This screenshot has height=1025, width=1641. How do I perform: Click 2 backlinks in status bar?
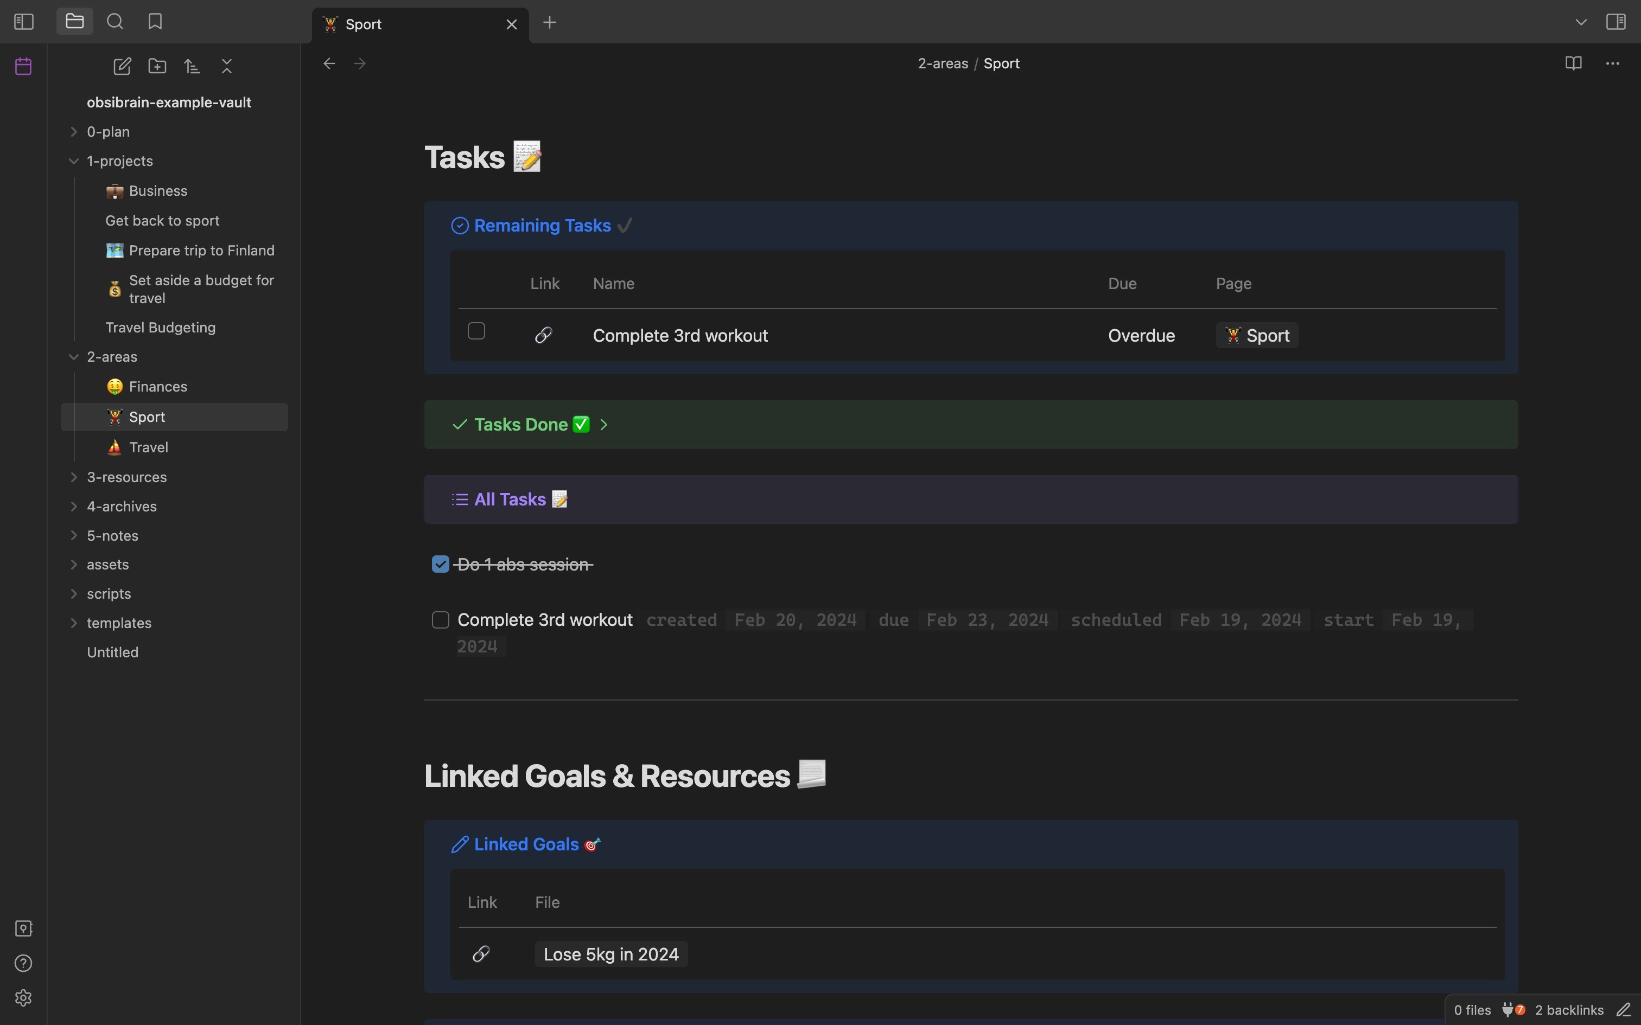click(x=1569, y=1010)
